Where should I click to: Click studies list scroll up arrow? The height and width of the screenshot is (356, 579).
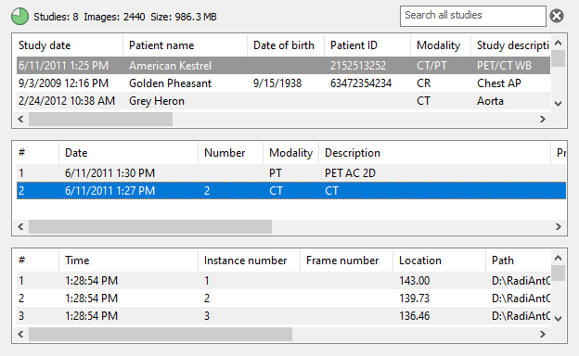[559, 43]
